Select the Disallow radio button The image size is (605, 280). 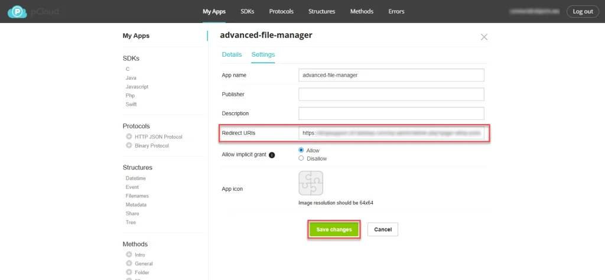point(301,158)
